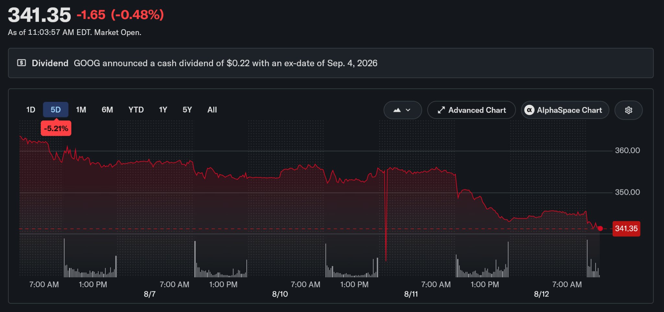The width and height of the screenshot is (664, 312).
Task: Click the bold Dividend label
Action: 50,63
